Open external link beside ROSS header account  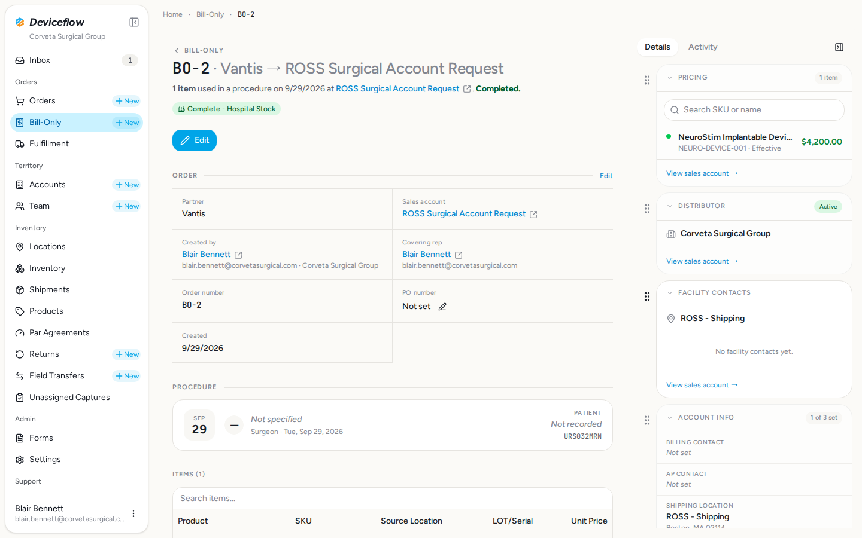467,89
